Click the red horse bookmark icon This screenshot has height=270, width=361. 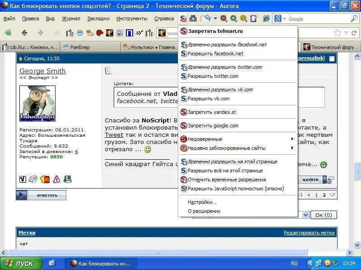[x=99, y=33]
